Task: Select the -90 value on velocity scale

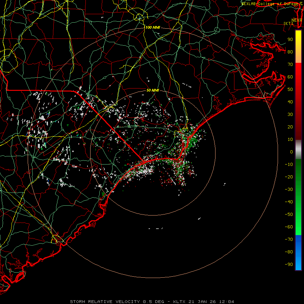Action: point(289,264)
